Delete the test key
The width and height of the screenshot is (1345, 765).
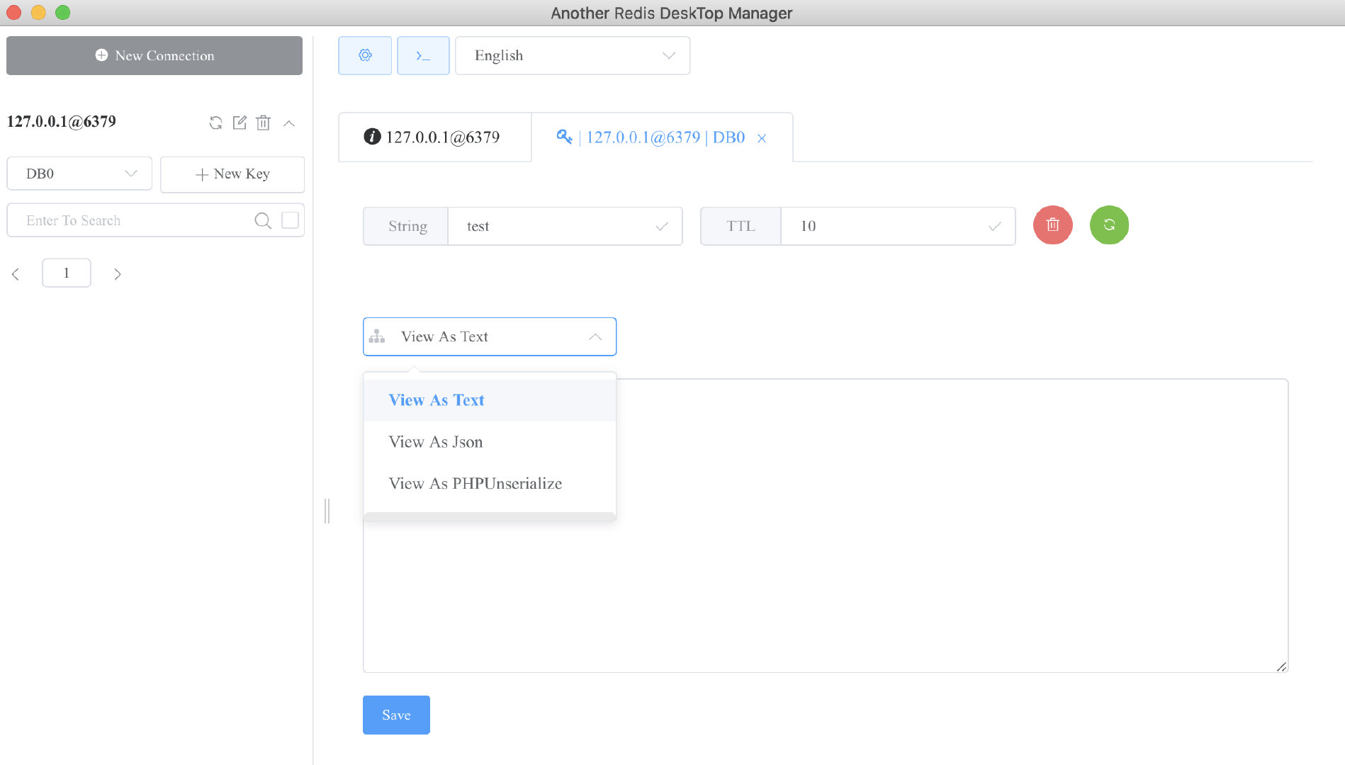tap(1053, 225)
